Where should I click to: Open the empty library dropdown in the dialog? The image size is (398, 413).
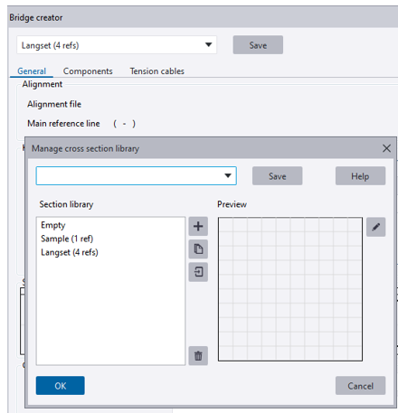click(x=137, y=175)
